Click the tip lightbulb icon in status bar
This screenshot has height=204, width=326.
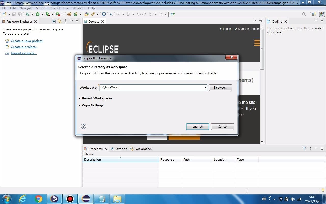323,190
